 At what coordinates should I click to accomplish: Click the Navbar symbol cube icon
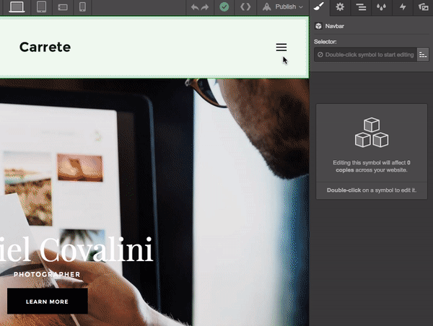click(x=318, y=26)
